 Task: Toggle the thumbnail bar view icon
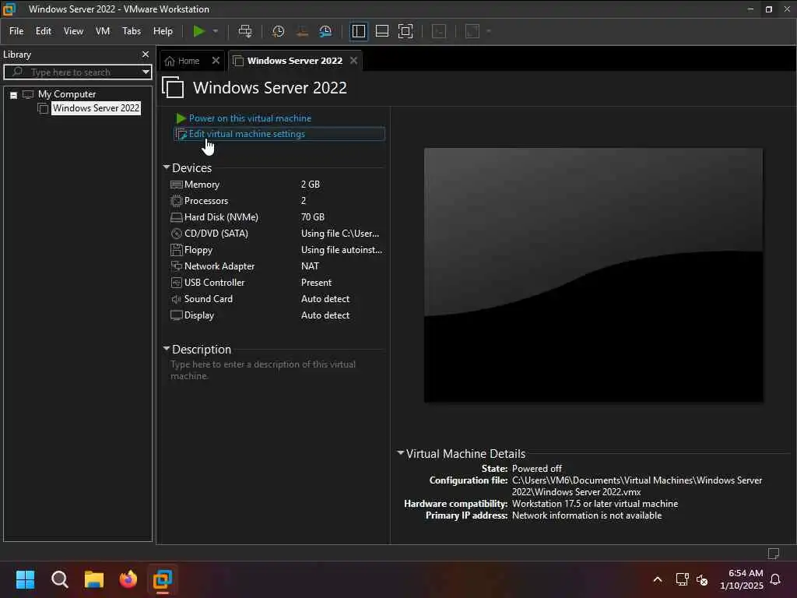point(381,31)
